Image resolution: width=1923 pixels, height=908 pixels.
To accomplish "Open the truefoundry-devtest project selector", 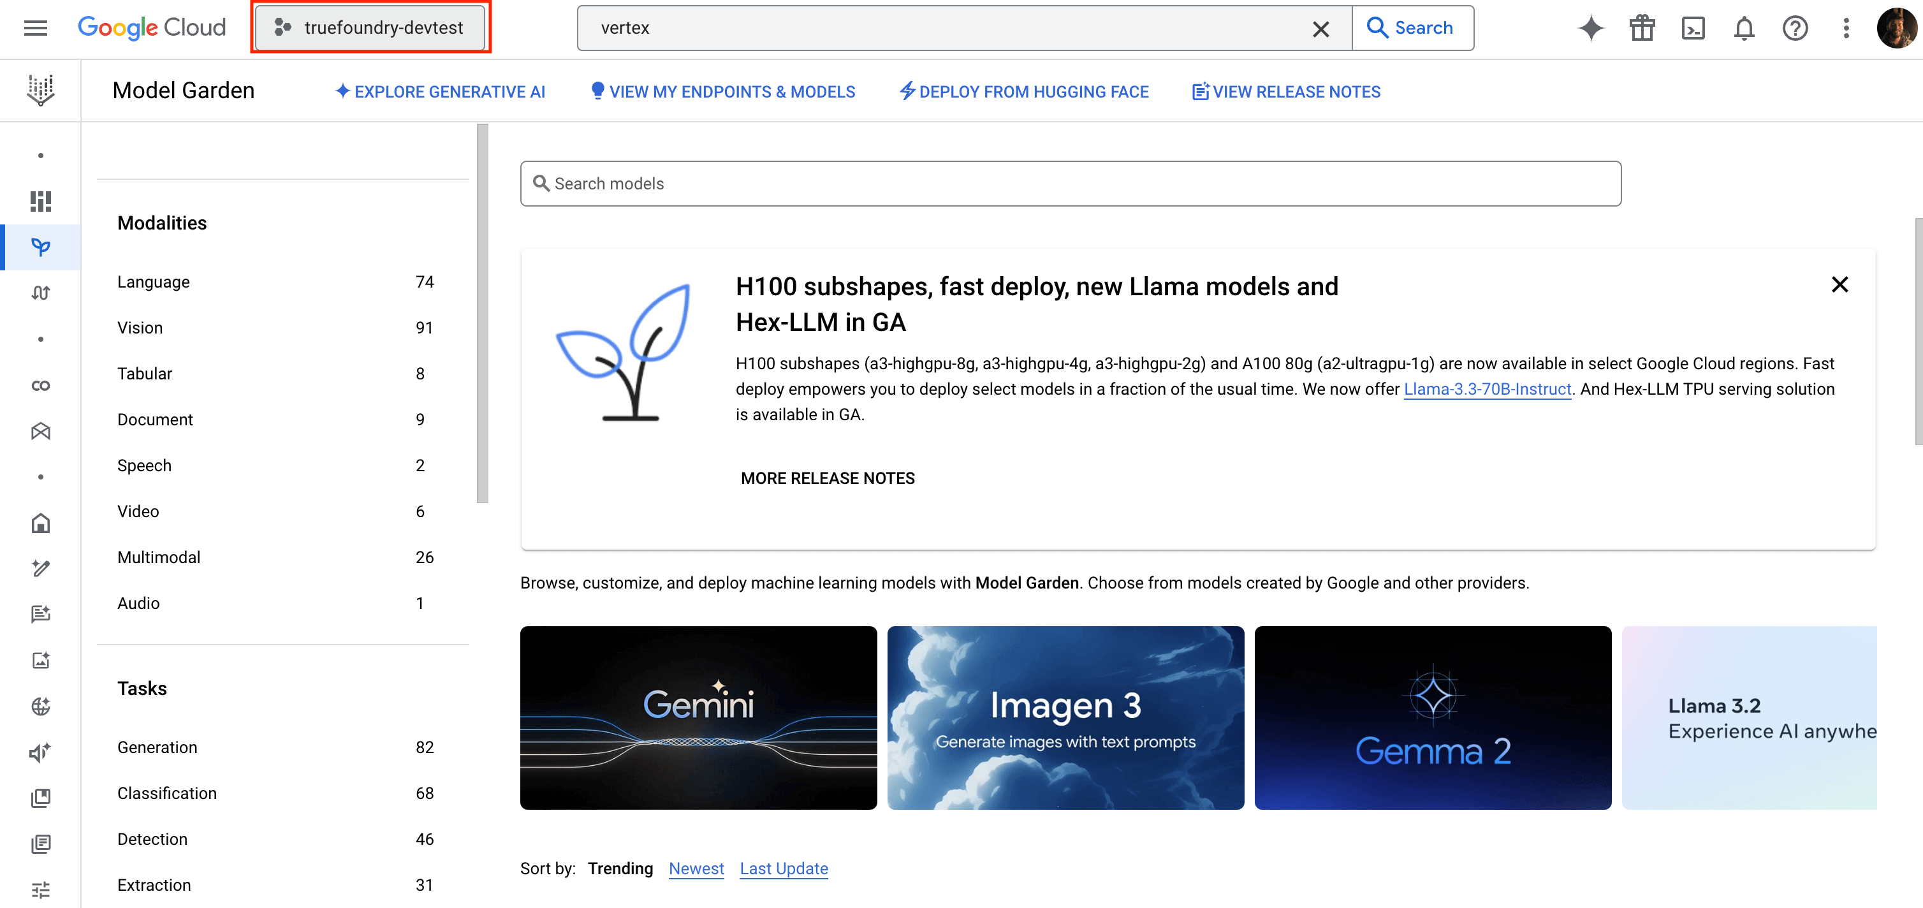I will pyautogui.click(x=370, y=27).
